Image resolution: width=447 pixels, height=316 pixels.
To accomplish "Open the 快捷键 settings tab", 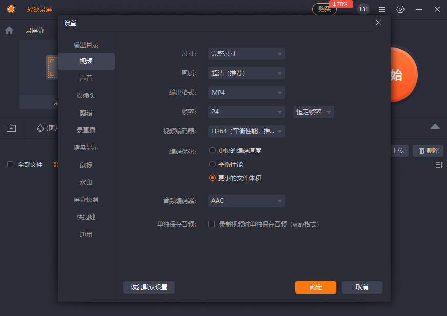I will [x=86, y=217].
